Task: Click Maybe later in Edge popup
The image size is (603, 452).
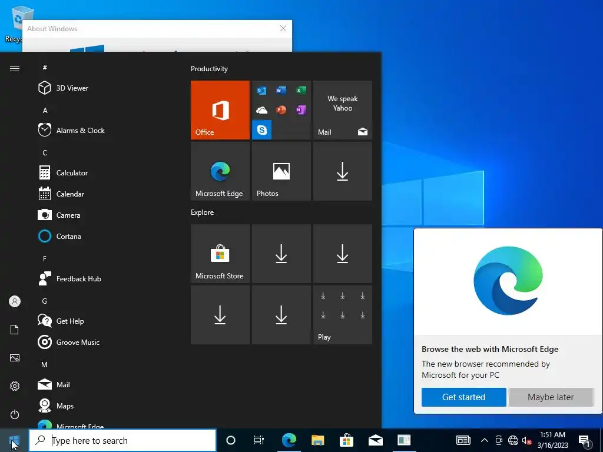Action: 551,397
